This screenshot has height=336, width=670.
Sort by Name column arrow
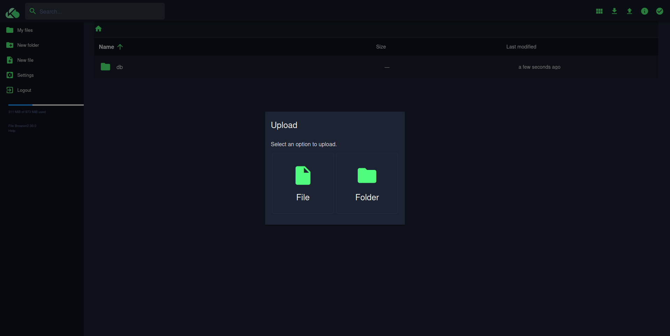click(x=120, y=47)
